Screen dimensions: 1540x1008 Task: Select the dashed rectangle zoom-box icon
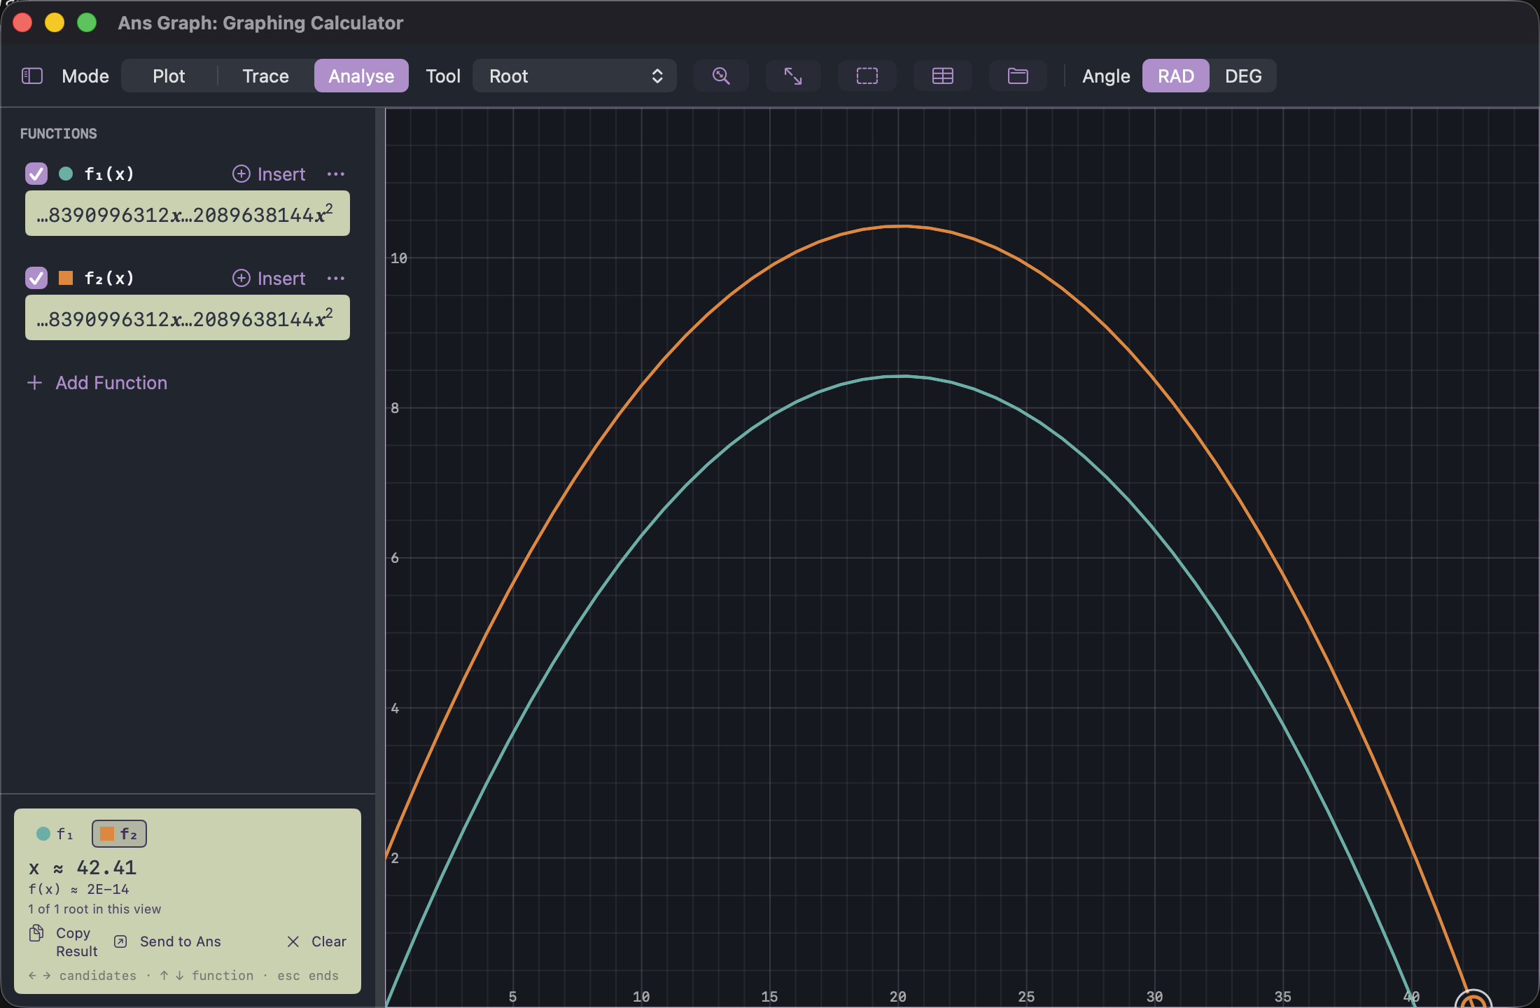point(867,76)
